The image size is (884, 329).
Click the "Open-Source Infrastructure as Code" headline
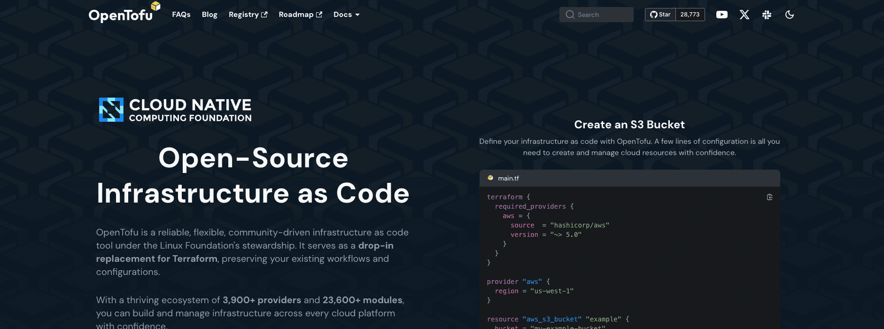pyautogui.click(x=253, y=176)
